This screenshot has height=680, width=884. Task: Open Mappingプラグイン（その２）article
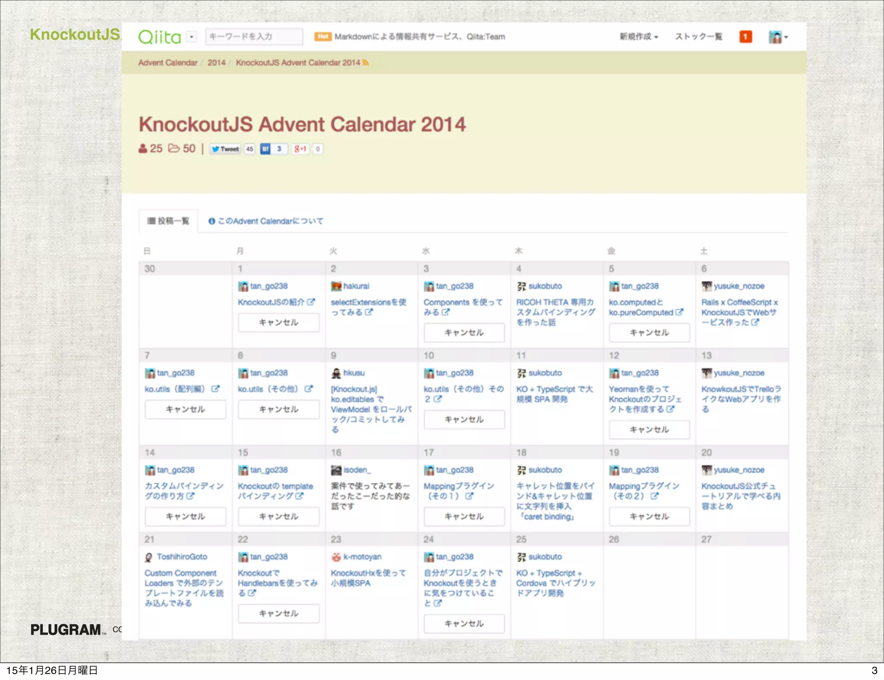coord(644,491)
